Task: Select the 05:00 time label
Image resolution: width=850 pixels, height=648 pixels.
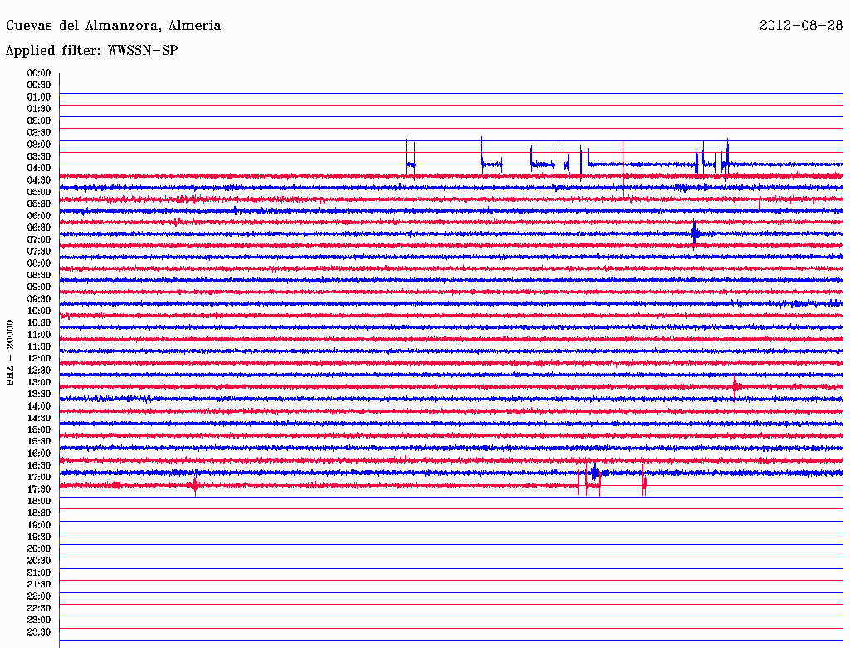Action: coord(39,192)
